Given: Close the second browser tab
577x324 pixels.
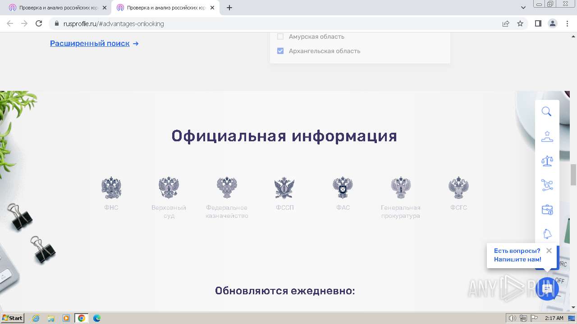Looking at the screenshot, I should click(x=212, y=8).
